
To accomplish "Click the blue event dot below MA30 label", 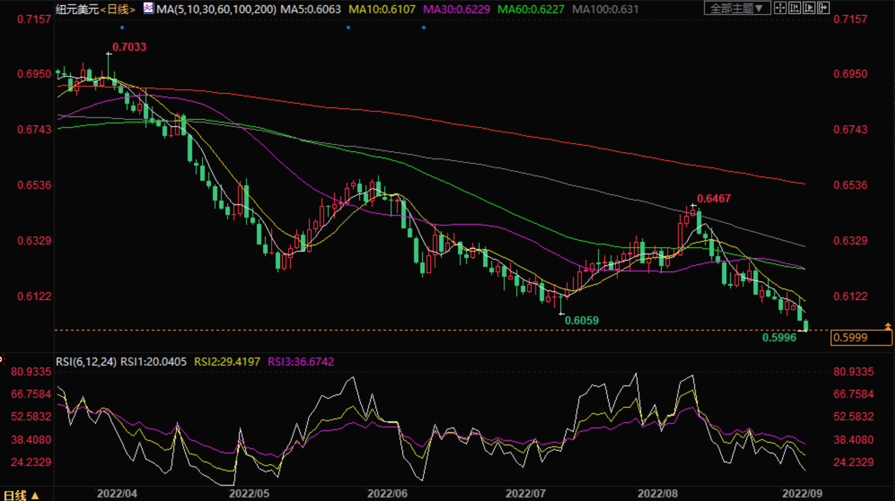I will 424,28.
